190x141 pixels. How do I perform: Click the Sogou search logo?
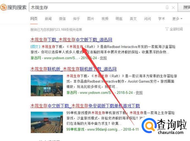[x=13, y=7]
